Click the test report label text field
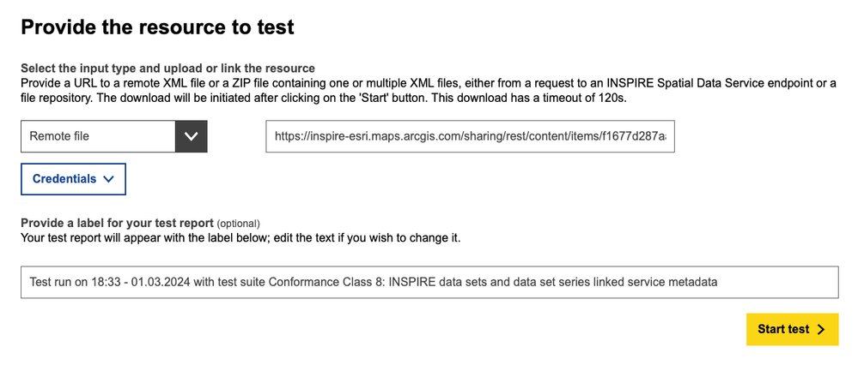 [x=429, y=282]
